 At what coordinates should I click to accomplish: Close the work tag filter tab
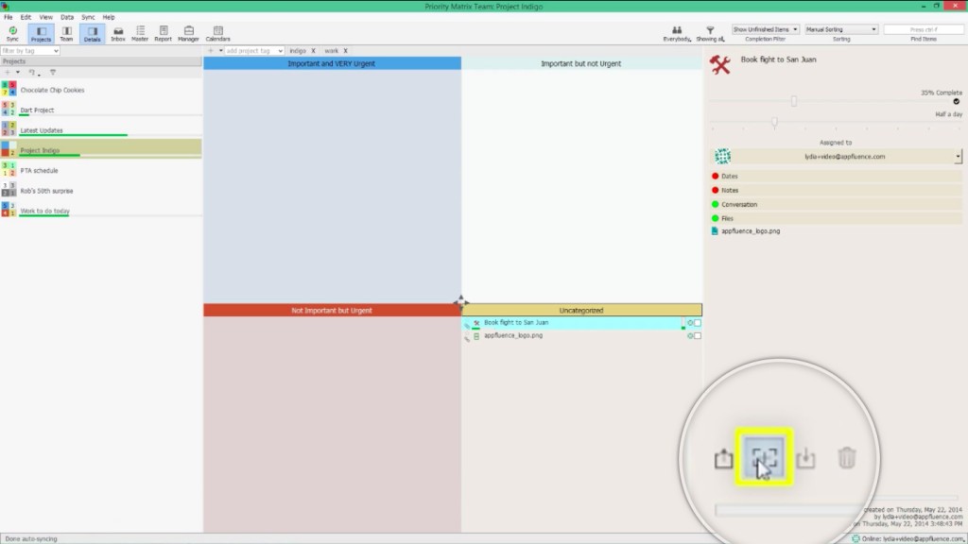[345, 50]
